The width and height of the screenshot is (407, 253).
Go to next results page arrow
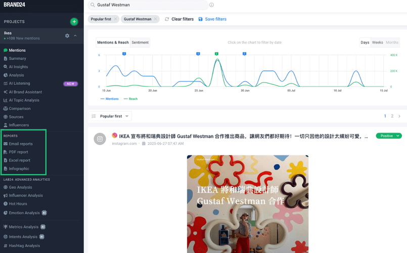click(399, 116)
